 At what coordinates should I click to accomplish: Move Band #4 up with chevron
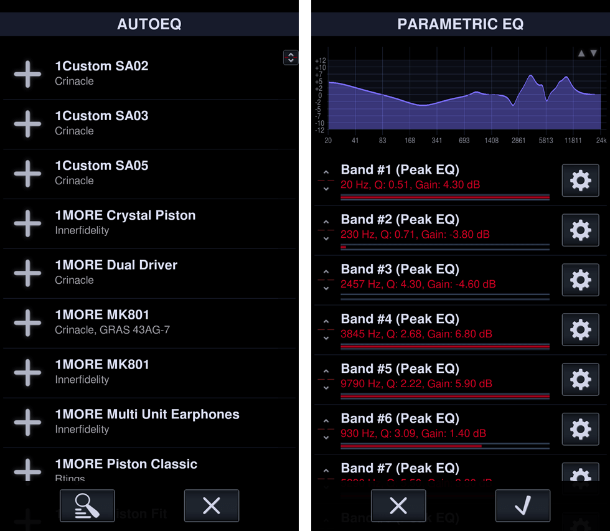tap(326, 321)
